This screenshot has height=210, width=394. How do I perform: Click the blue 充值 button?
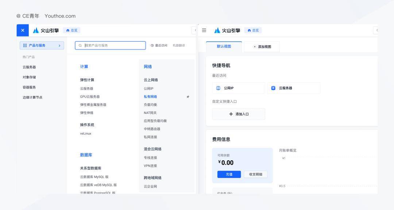tap(229, 174)
